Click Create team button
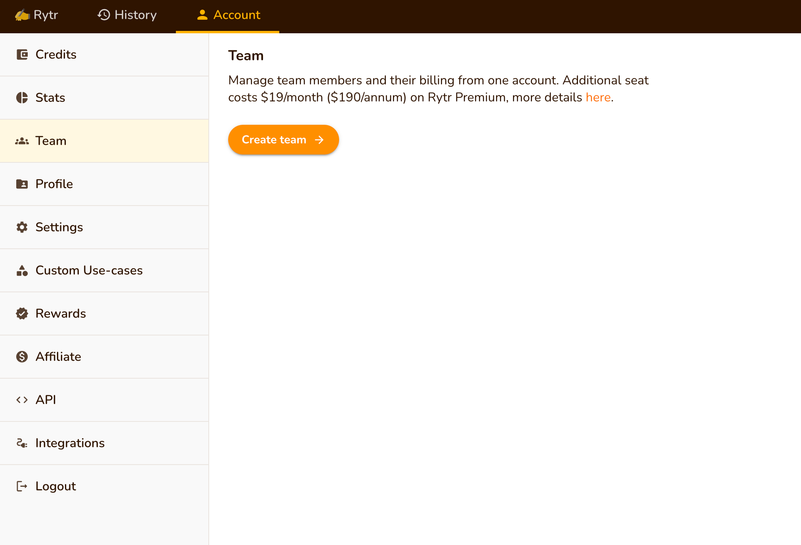 pos(283,140)
